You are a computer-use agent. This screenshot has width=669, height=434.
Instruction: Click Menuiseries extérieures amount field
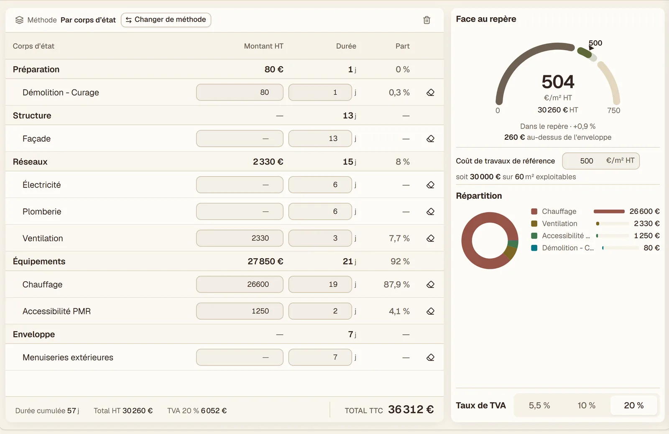click(x=240, y=357)
